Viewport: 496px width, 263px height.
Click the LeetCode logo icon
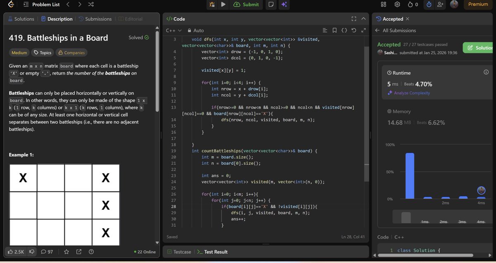pos(11,5)
